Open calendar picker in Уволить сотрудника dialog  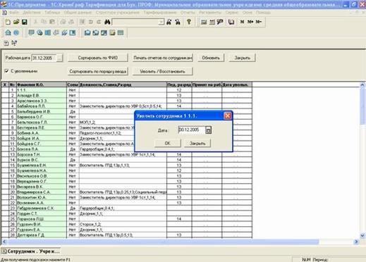click(208, 130)
